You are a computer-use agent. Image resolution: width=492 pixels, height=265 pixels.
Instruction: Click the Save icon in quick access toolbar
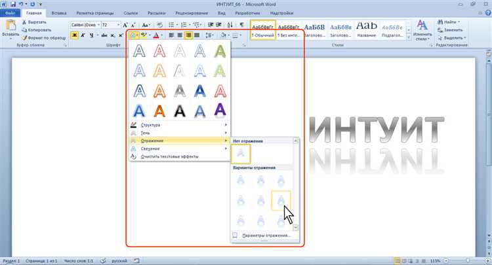click(x=13, y=4)
